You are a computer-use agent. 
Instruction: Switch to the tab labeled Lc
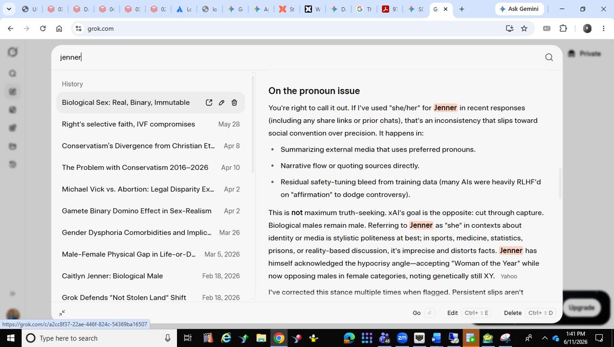tap(184, 9)
